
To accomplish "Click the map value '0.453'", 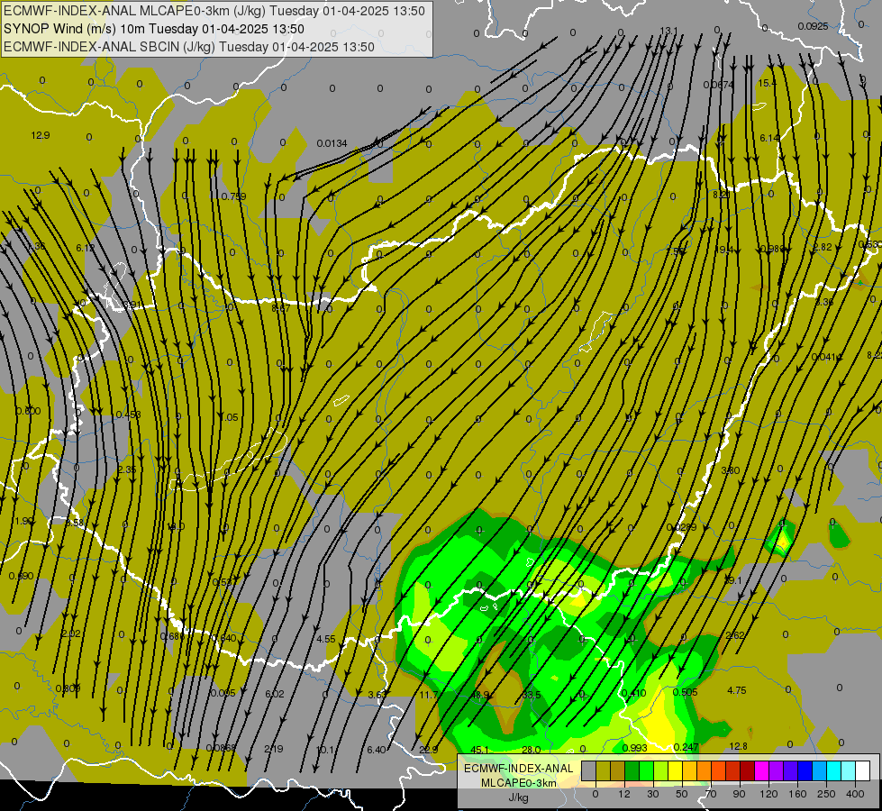I will click(x=128, y=415).
